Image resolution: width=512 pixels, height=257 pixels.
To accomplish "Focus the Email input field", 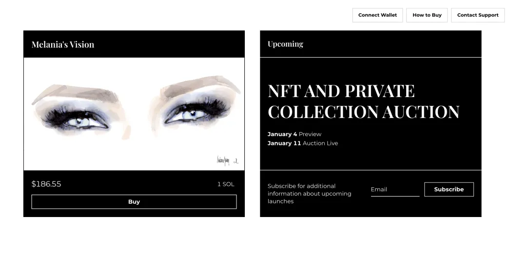I will (x=394, y=189).
